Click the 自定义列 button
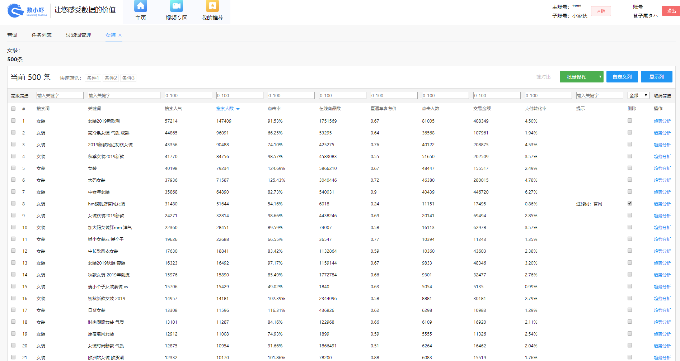 coord(622,77)
